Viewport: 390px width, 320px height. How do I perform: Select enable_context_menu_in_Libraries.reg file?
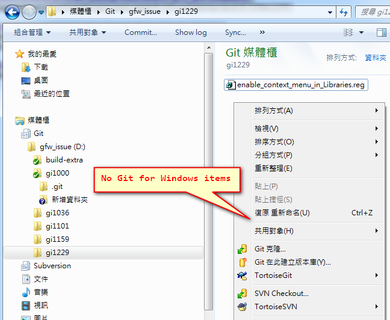pyautogui.click(x=296, y=85)
